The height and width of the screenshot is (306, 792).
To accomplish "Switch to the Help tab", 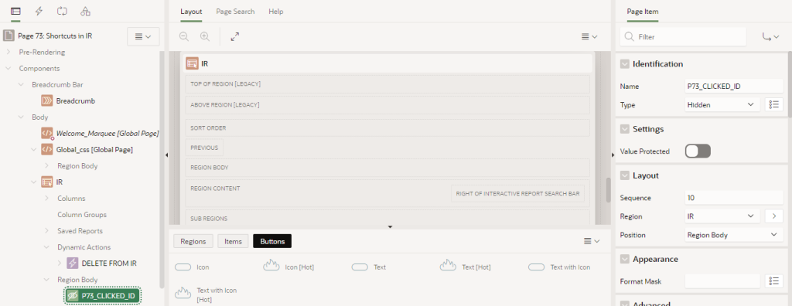I will click(276, 11).
